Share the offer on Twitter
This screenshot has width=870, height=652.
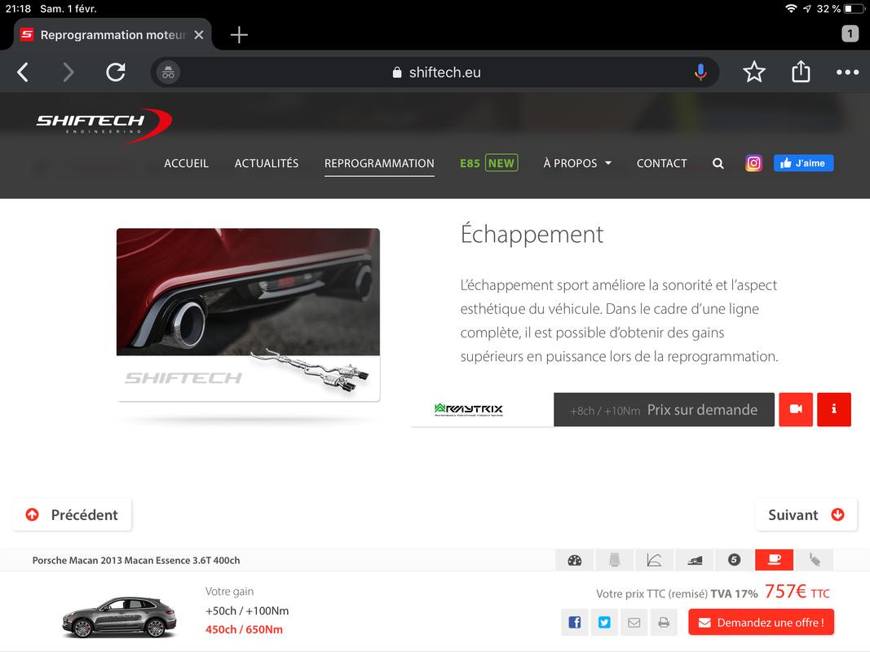(x=604, y=623)
